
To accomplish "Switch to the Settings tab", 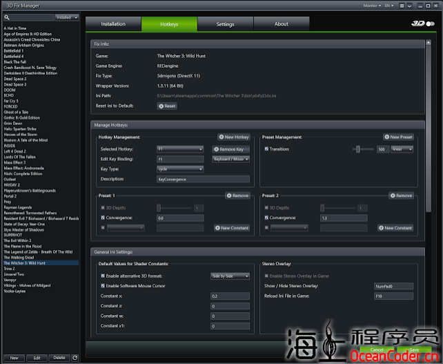I will click(x=225, y=24).
